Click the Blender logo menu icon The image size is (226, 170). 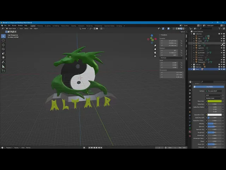point(2,25)
